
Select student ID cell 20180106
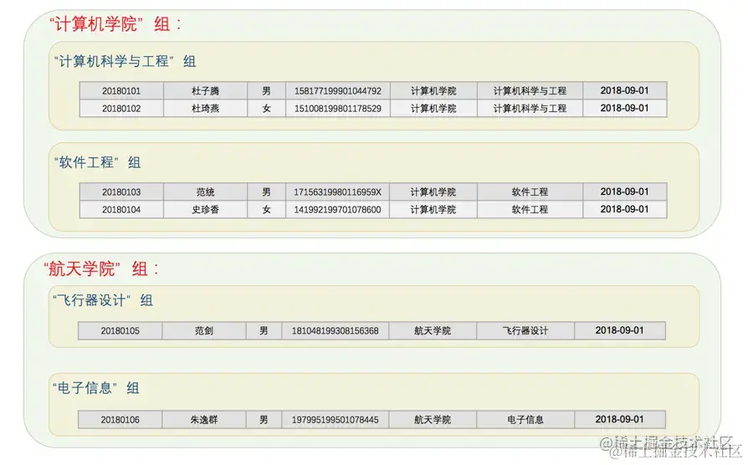(120, 420)
